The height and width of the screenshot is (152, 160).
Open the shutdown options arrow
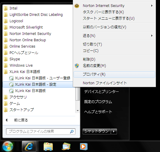coord(114,132)
